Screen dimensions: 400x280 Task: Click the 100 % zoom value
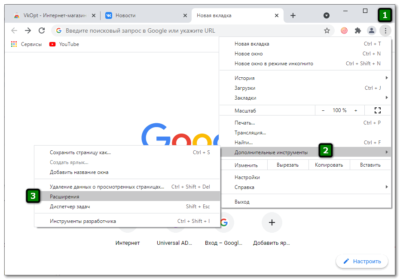(x=339, y=110)
